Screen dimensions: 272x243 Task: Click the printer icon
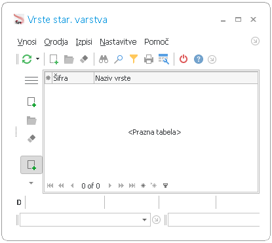(x=149, y=59)
